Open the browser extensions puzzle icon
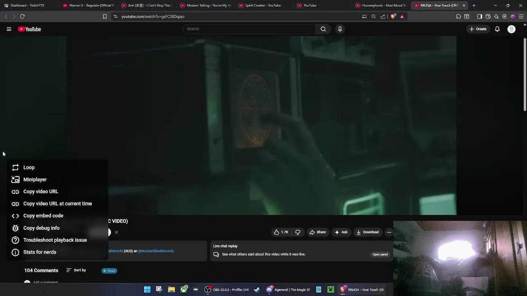Image resolution: width=527 pixels, height=296 pixels. (458, 16)
